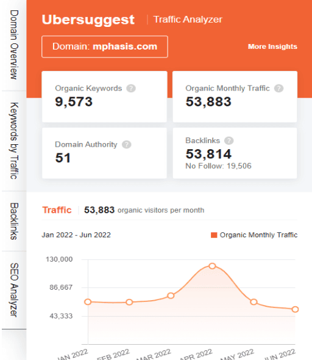
Task: Click the Ubersuggest logo title
Action: tap(88, 20)
